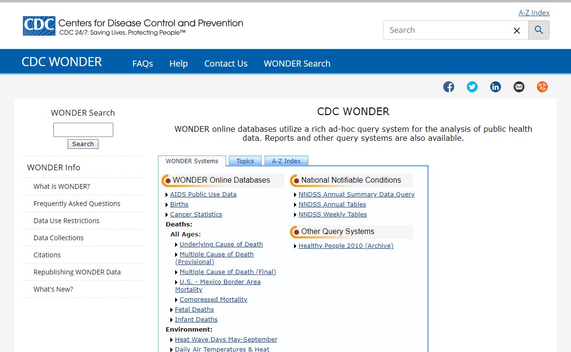Open Multiple Cause of Death (Provisional) link
The image size is (571, 352).
click(215, 258)
